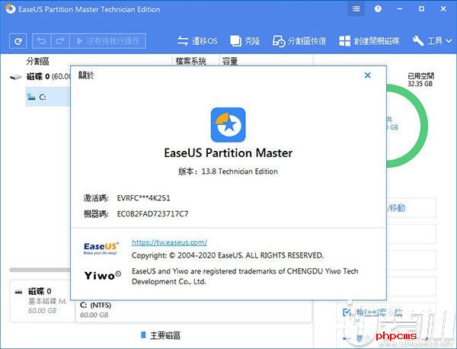
Task: Open the 分割區恢復 partition recovery tool
Action: coord(299,41)
